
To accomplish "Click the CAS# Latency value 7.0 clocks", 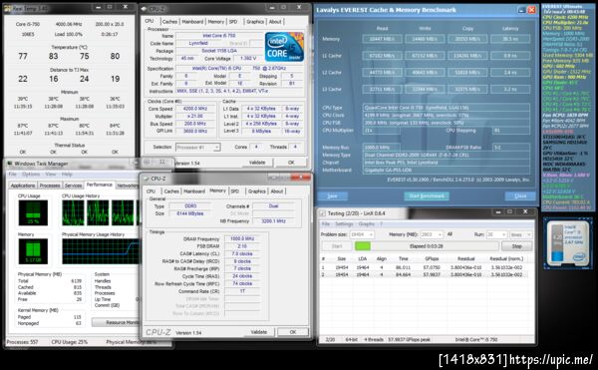I will [242, 253].
